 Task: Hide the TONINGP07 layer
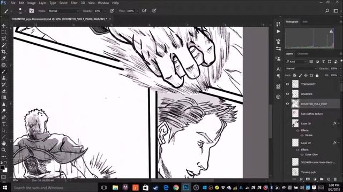pos(287,84)
